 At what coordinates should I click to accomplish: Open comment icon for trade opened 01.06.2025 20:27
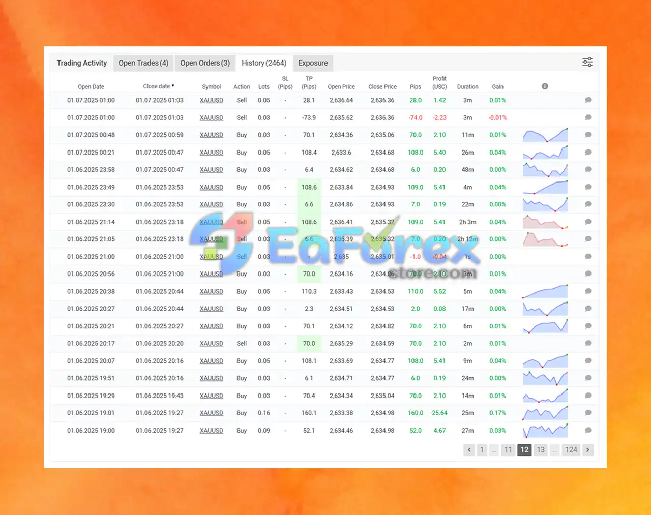(x=588, y=309)
